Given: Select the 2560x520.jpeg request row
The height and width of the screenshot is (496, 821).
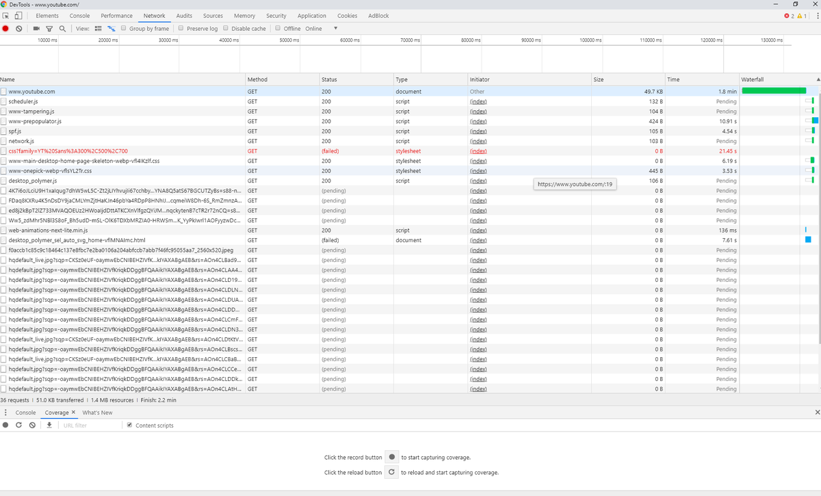Looking at the screenshot, I should tap(410, 250).
